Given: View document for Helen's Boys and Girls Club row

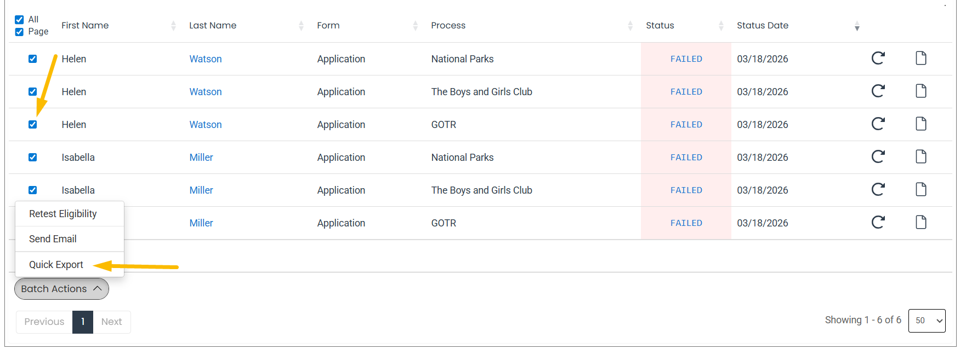Looking at the screenshot, I should click(921, 91).
